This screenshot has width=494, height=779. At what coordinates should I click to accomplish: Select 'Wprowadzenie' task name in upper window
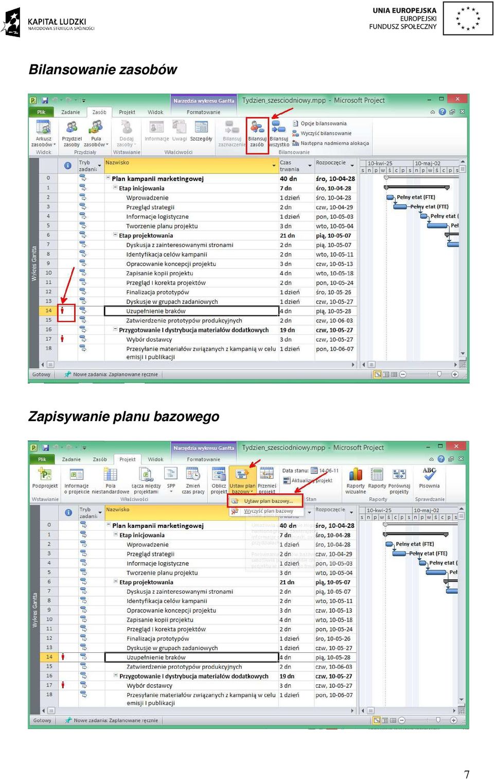coord(147,198)
